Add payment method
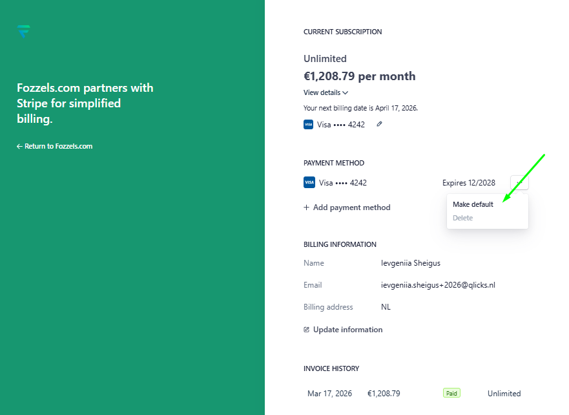 tap(347, 207)
